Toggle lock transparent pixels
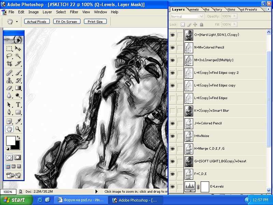The height and width of the screenshot is (205, 273). (x=183, y=24)
